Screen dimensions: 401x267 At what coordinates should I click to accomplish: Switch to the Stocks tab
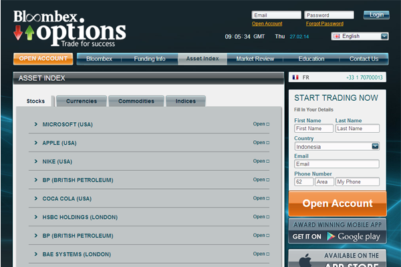35,101
